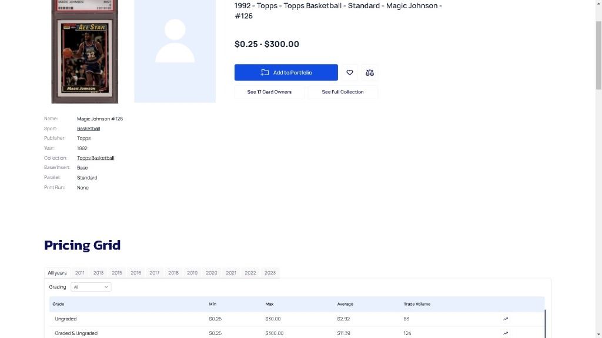Show the 2023 pricing tab

click(x=270, y=273)
